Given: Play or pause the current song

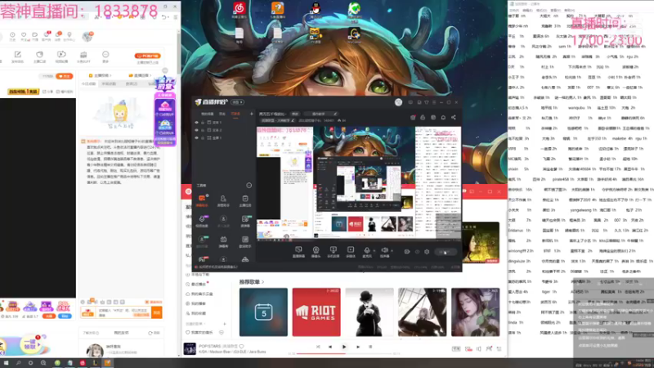Looking at the screenshot, I should tap(344, 347).
